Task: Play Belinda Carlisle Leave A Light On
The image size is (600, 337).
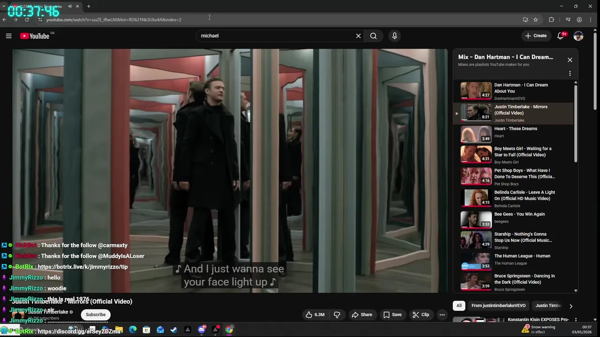Action: (x=513, y=198)
